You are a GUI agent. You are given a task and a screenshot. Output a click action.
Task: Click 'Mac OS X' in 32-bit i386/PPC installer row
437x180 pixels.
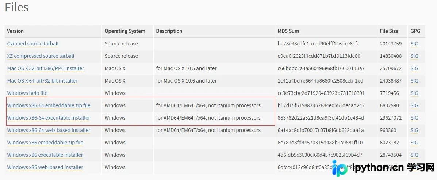point(115,68)
